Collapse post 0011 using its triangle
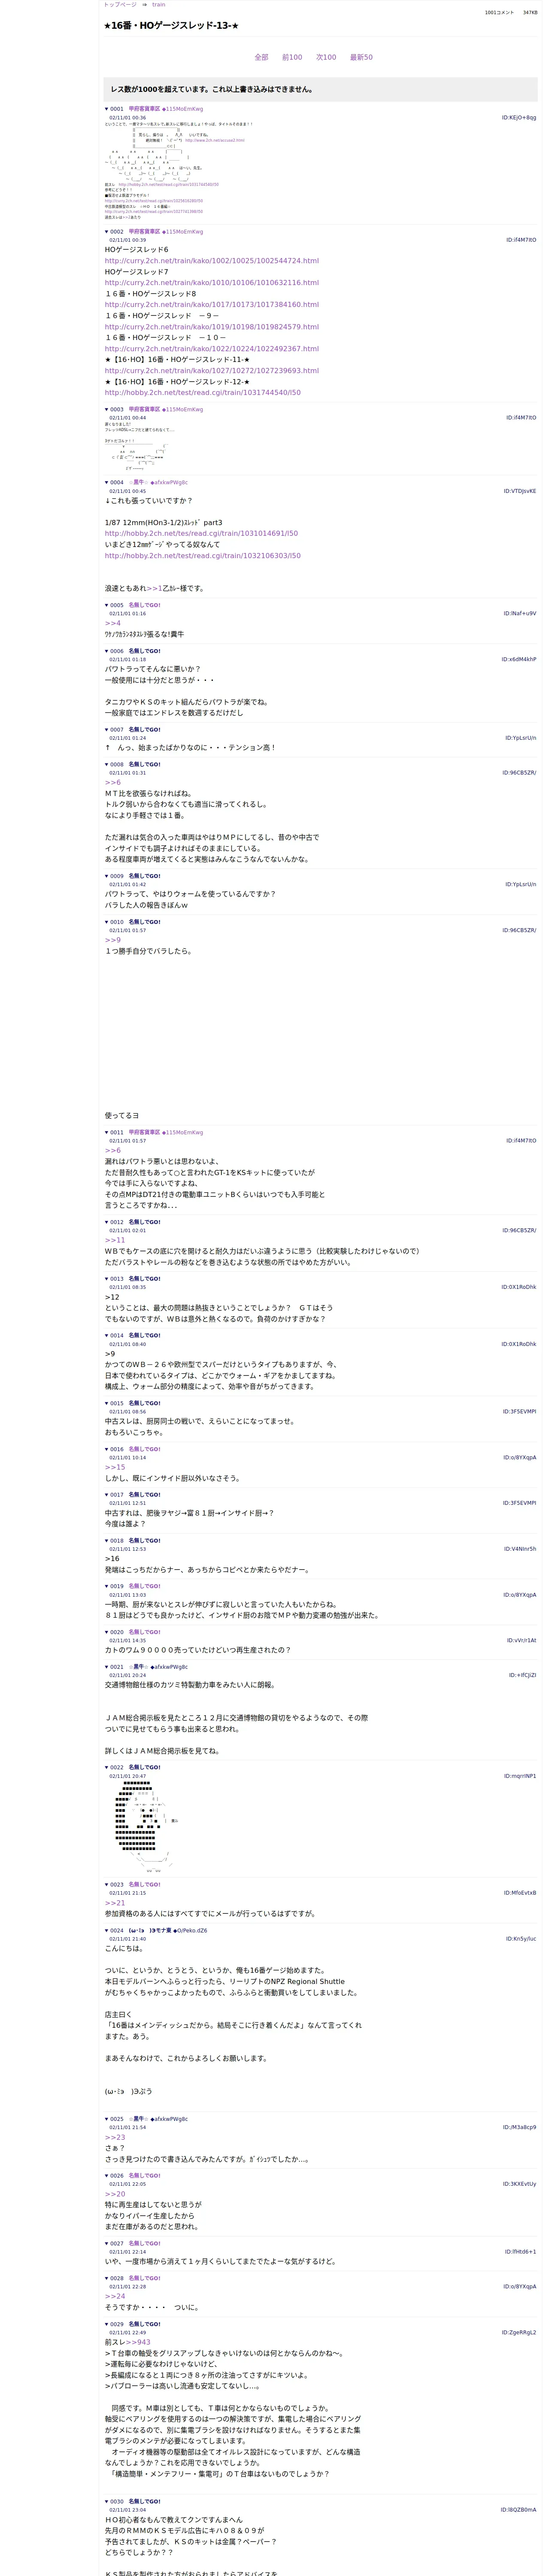551x2576 pixels. [107, 1132]
